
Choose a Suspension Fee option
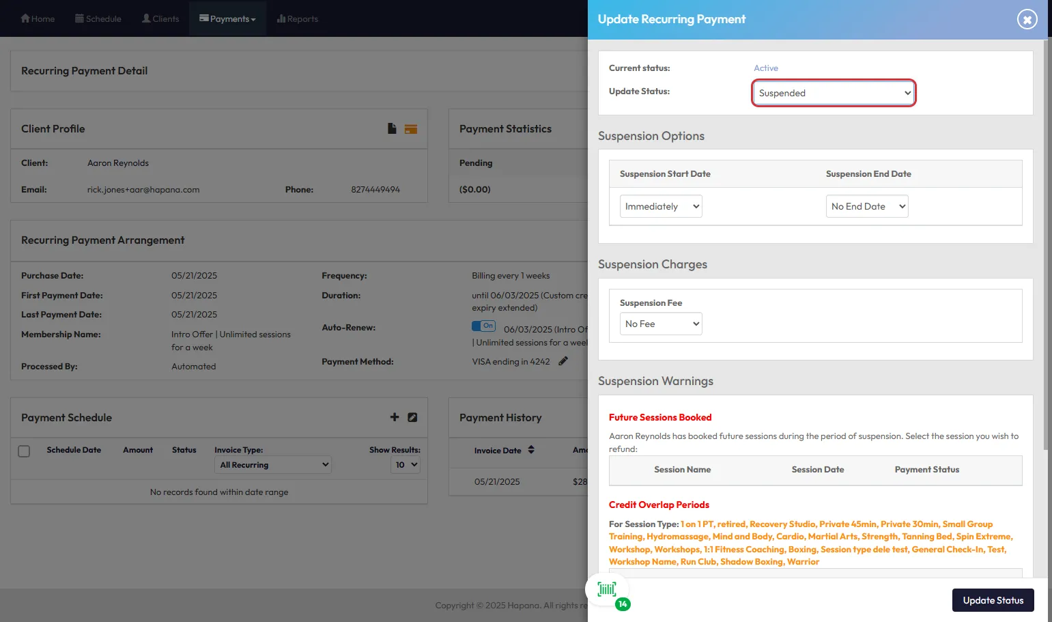[x=661, y=324]
